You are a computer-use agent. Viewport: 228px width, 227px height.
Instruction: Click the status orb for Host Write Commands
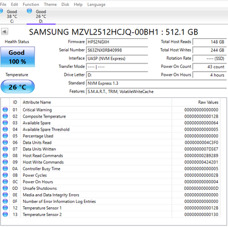coord(5,162)
